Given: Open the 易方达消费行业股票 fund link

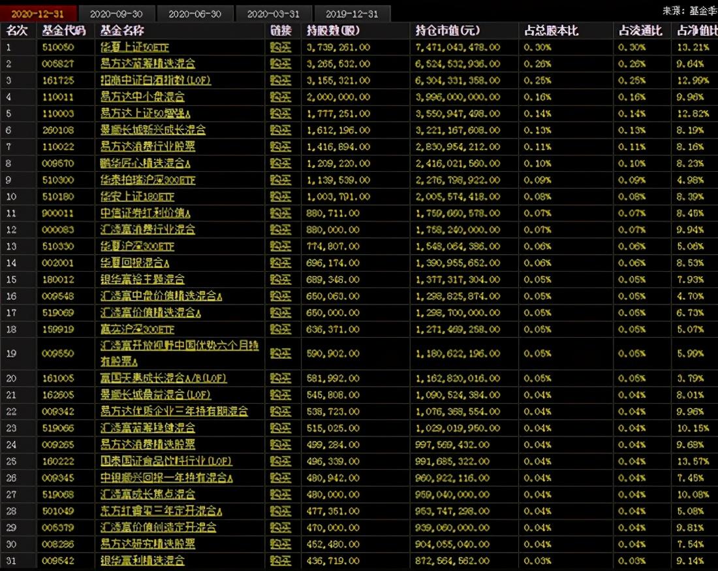Looking at the screenshot, I should coord(148,146).
